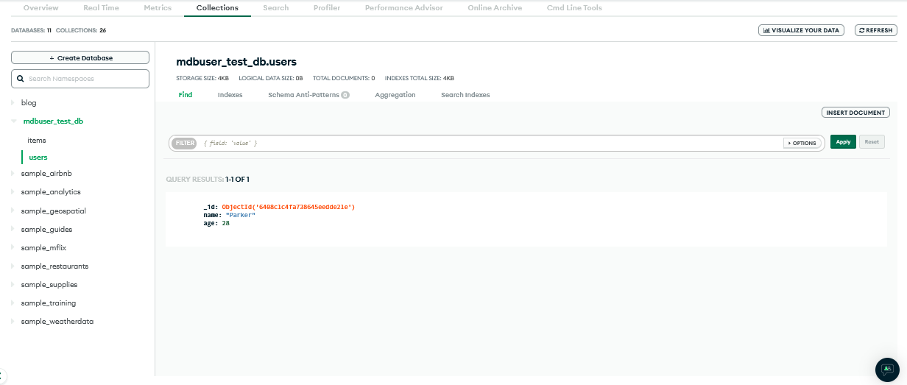The width and height of the screenshot is (907, 385).
Task: Switch to the Indexes sub-tab
Action: pyautogui.click(x=230, y=95)
